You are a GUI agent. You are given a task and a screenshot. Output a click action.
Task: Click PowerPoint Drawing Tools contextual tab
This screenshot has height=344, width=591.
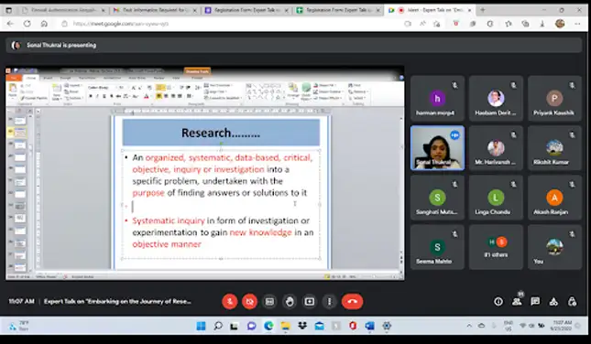pos(197,71)
